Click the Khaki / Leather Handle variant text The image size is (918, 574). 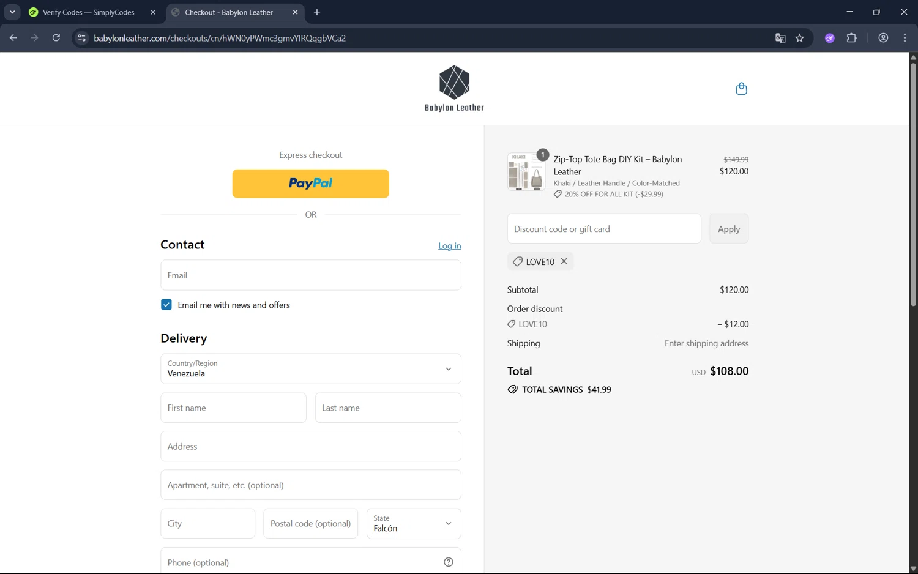pos(616,183)
